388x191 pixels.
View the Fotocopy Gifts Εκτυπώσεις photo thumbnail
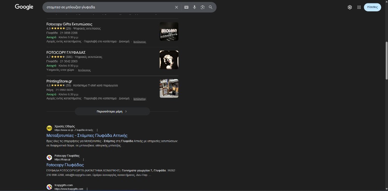coord(169,31)
